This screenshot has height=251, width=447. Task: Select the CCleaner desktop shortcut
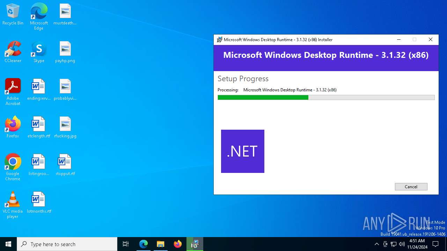[13, 52]
